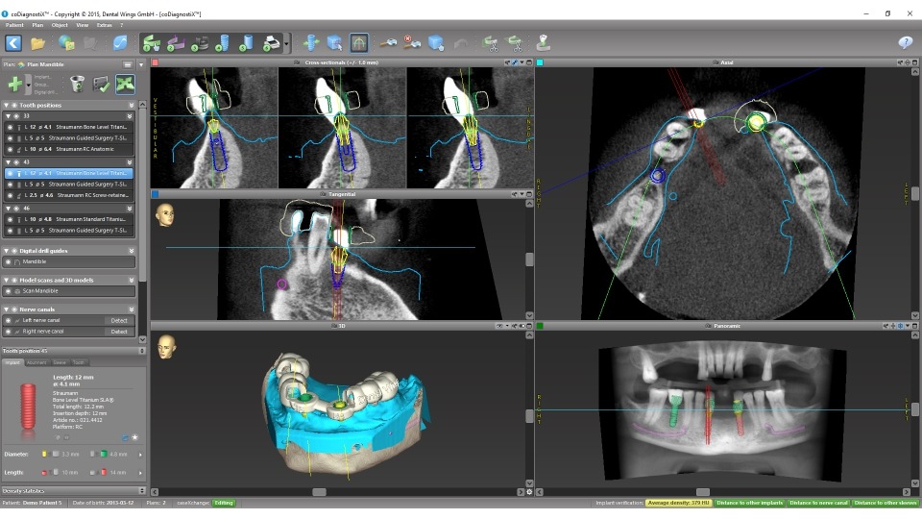This screenshot has width=922, height=519.
Task: Select workflow step 6 printer icon
Action: [271, 43]
